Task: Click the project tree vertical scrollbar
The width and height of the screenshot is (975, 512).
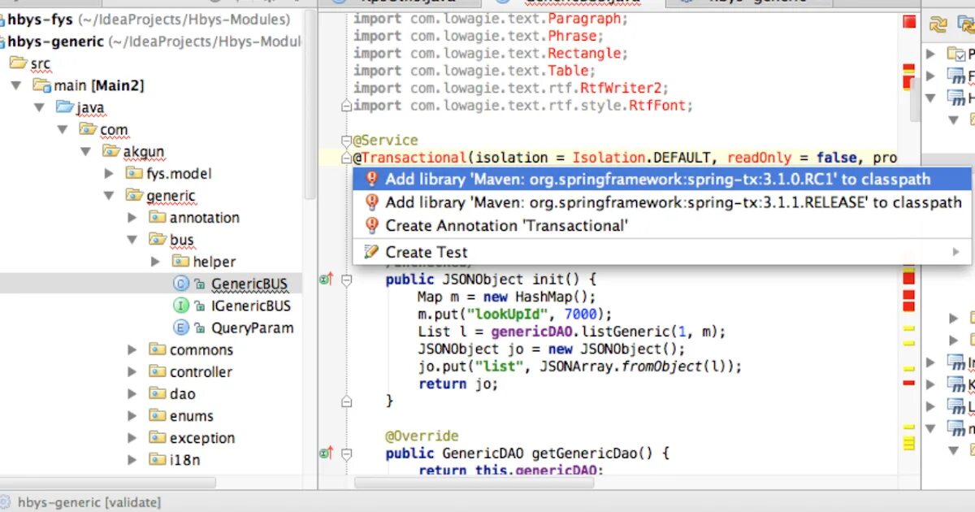Action: point(309,106)
